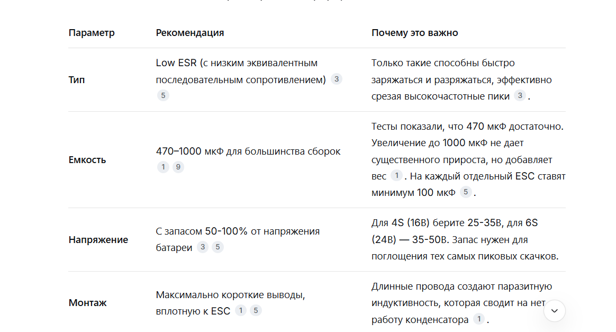Click 'Увеличение до 1000 мкФ не дает' line
616x332 pixels.
pyautogui.click(x=448, y=143)
